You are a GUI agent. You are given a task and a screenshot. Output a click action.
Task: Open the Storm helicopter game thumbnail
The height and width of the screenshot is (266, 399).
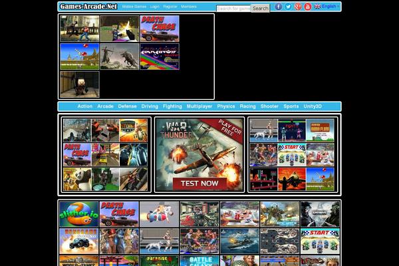tap(134, 130)
